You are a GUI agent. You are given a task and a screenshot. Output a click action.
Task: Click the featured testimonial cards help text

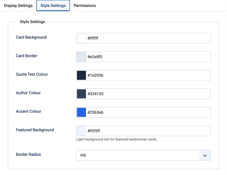[x=117, y=139]
